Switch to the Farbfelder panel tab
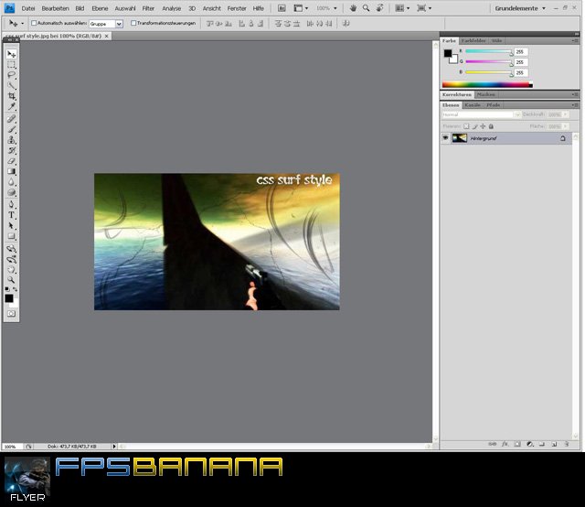 point(473,41)
